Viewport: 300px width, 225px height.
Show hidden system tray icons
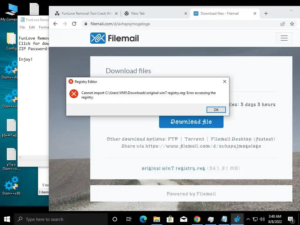[x=248, y=219]
